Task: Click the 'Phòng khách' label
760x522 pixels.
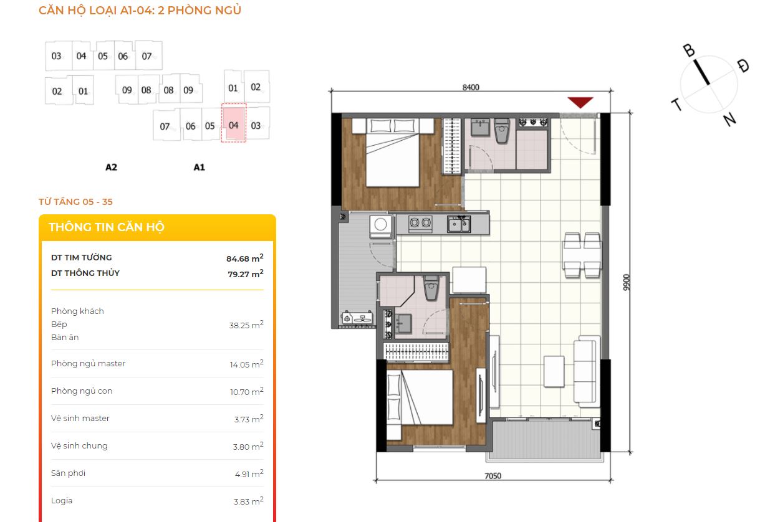Action: pyautogui.click(x=77, y=311)
